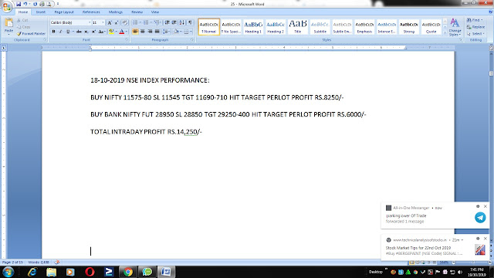Switch to Insert tab

41,12
